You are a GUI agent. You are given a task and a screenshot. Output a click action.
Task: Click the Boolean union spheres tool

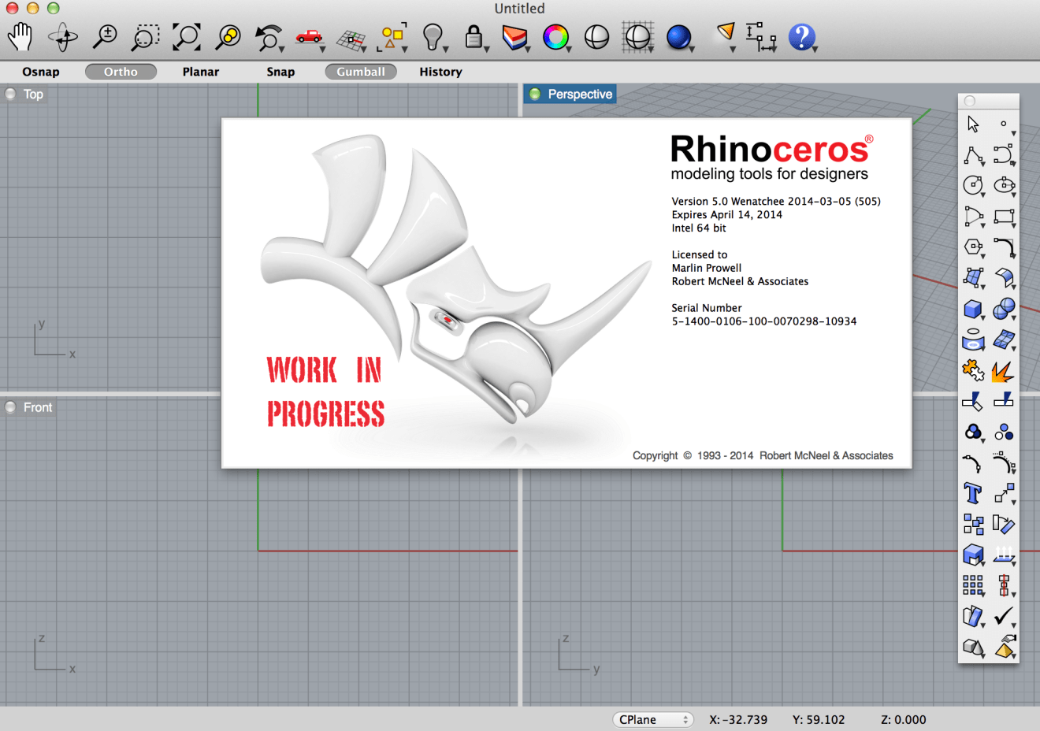[x=1004, y=309]
